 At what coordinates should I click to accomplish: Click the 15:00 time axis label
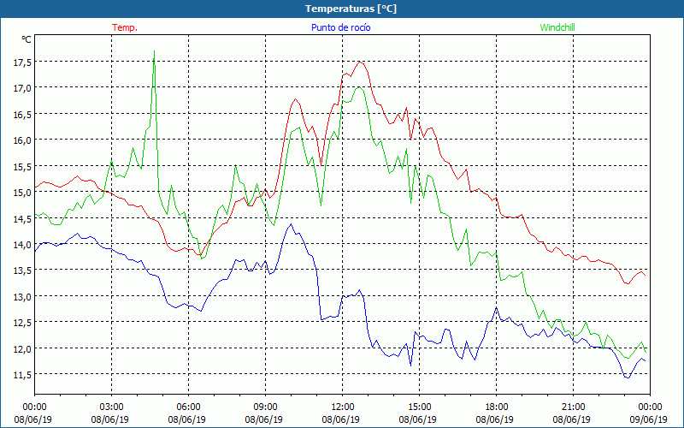pyautogui.click(x=419, y=407)
